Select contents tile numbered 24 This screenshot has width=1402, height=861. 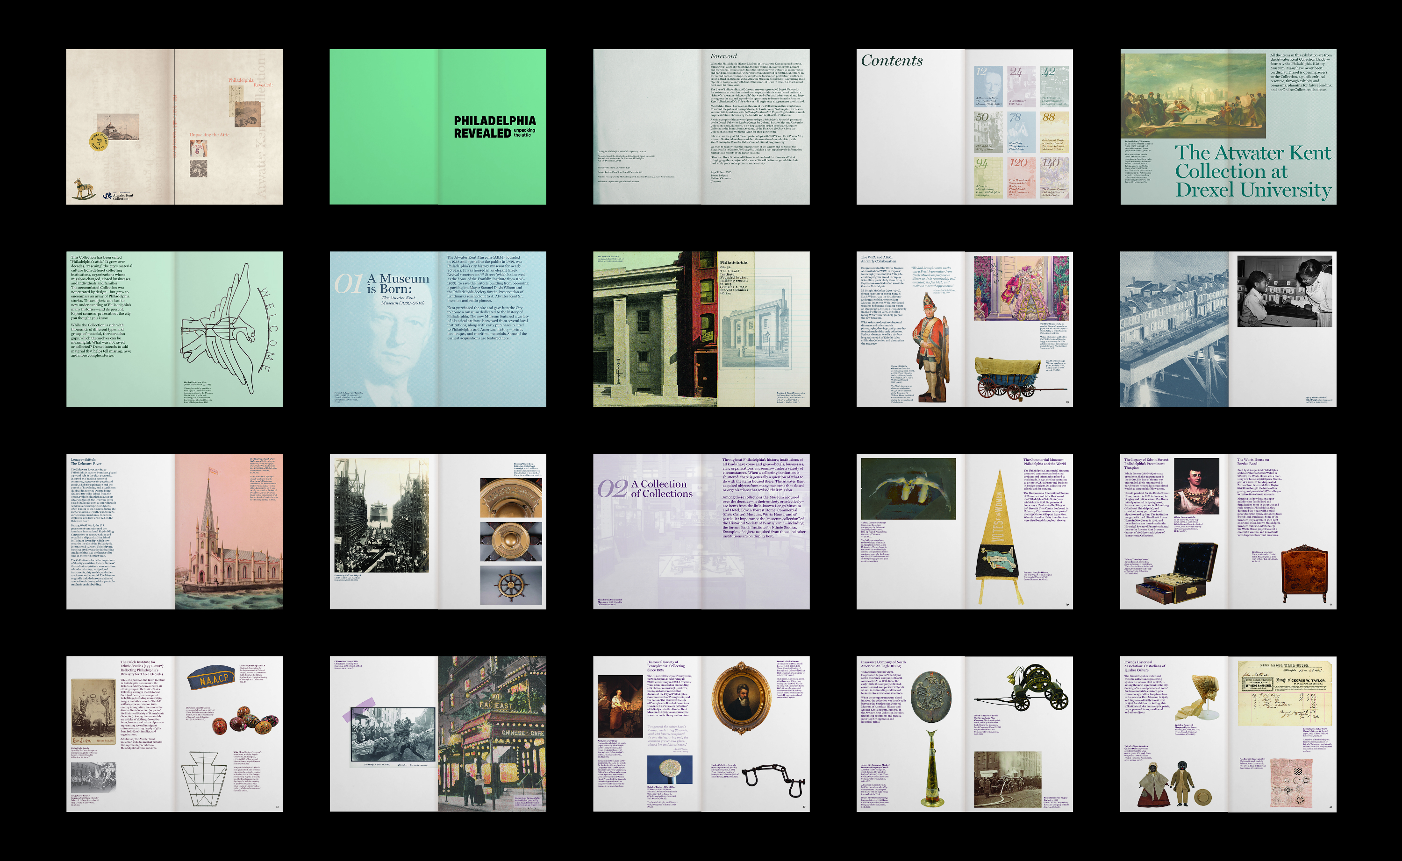(1021, 86)
